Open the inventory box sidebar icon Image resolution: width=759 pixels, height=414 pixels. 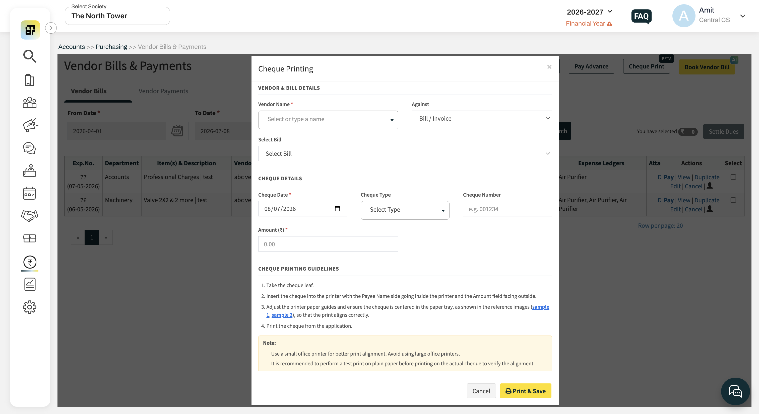[x=29, y=238]
